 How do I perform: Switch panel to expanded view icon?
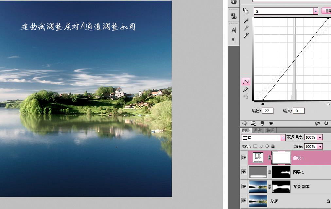coord(253,123)
